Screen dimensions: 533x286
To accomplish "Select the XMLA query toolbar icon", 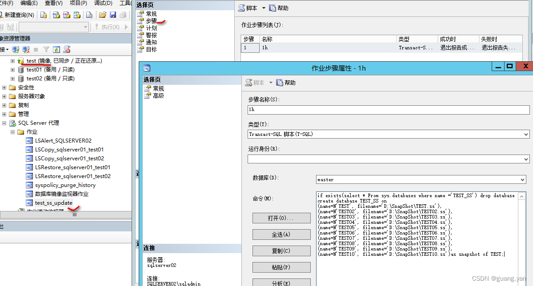I will tap(76, 15).
